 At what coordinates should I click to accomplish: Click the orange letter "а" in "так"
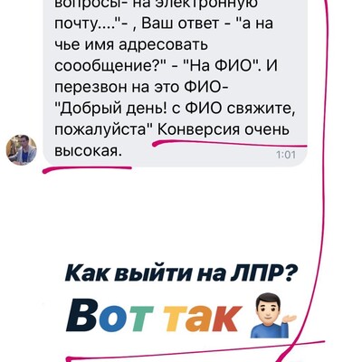(199, 319)
